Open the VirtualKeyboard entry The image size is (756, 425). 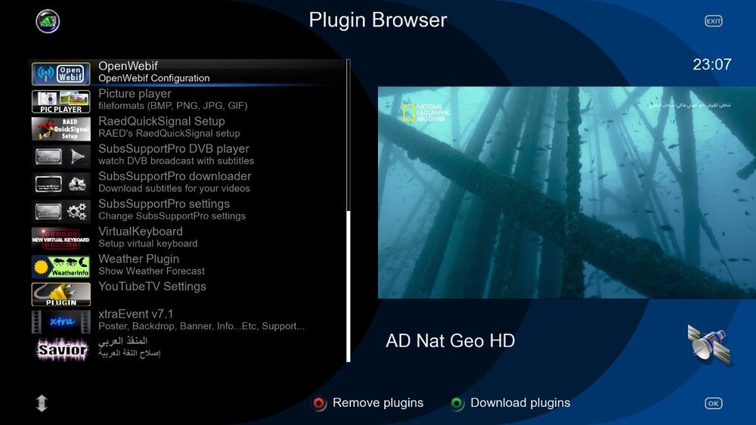[188, 237]
